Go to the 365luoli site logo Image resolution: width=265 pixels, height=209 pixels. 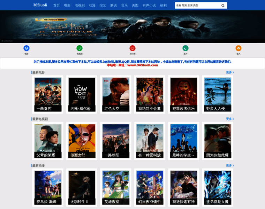[x=40, y=5]
